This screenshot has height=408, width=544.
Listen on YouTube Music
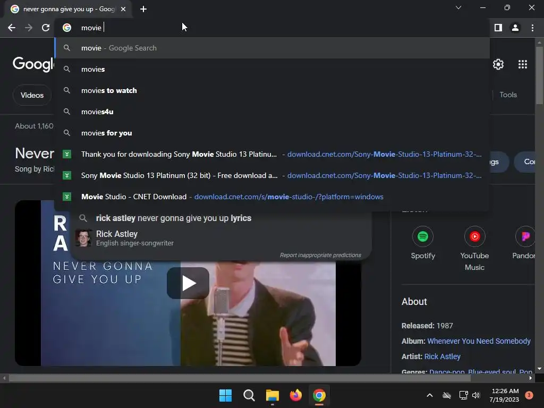point(474,249)
